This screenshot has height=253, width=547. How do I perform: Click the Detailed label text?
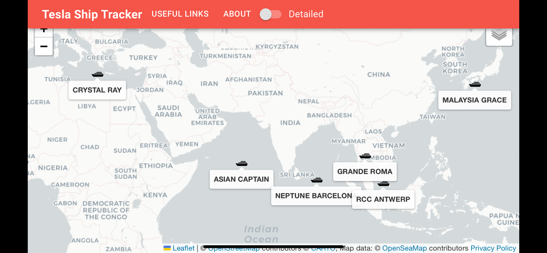(306, 14)
